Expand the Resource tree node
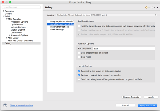Image resolution: width=160 pixels, height=111 pixels. click(x=4, y=11)
